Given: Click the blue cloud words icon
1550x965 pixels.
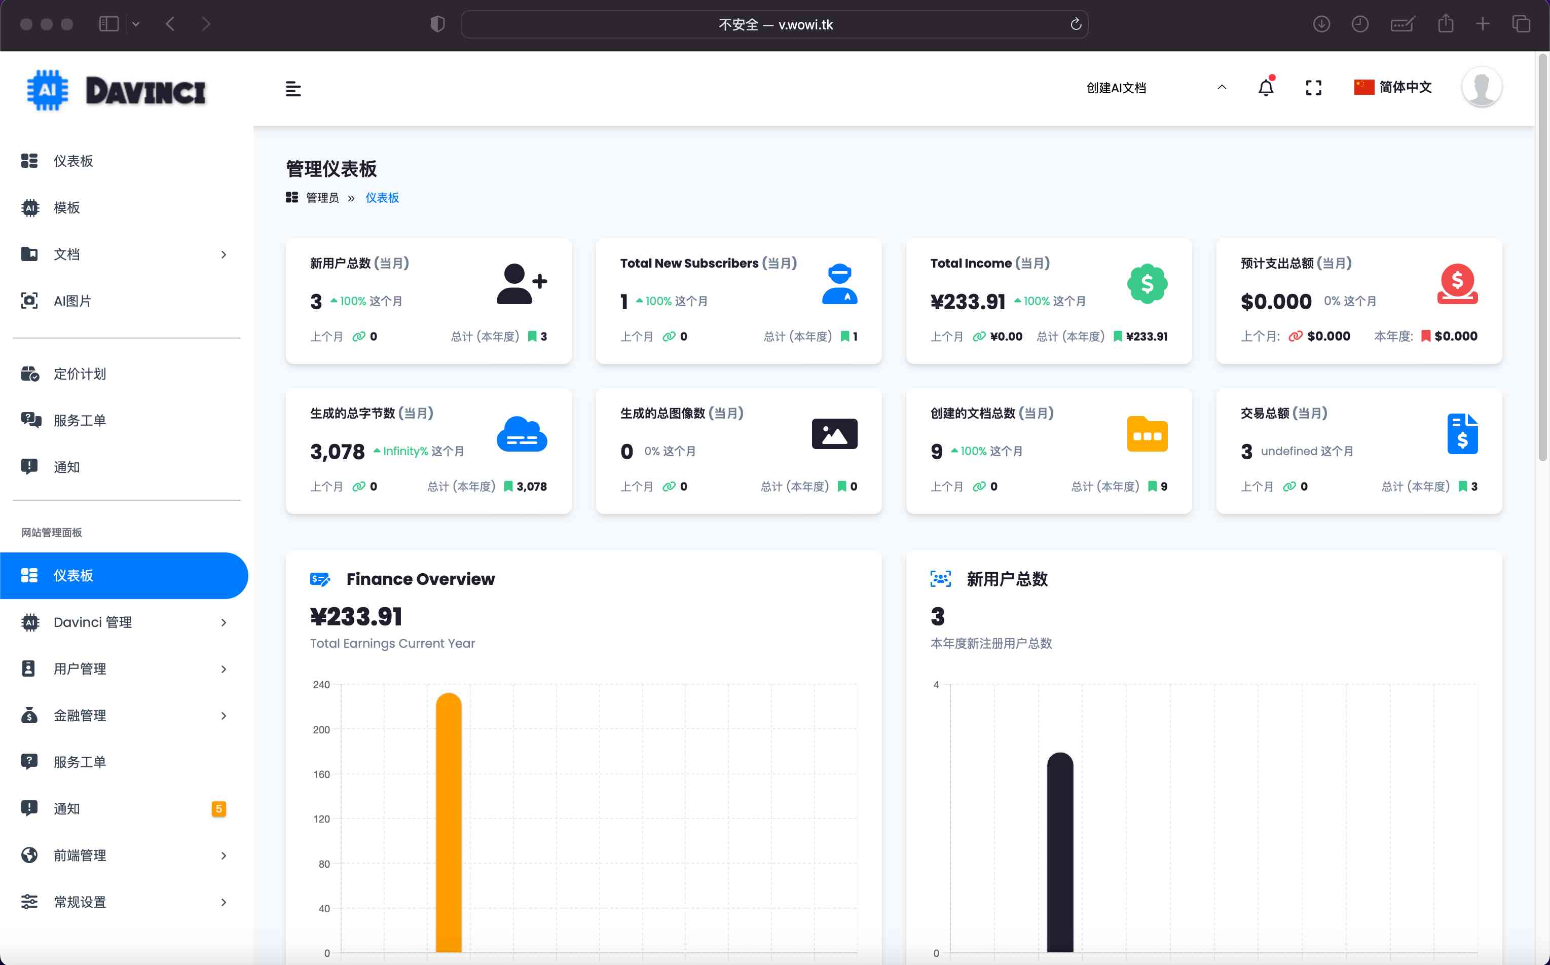Looking at the screenshot, I should pos(522,434).
